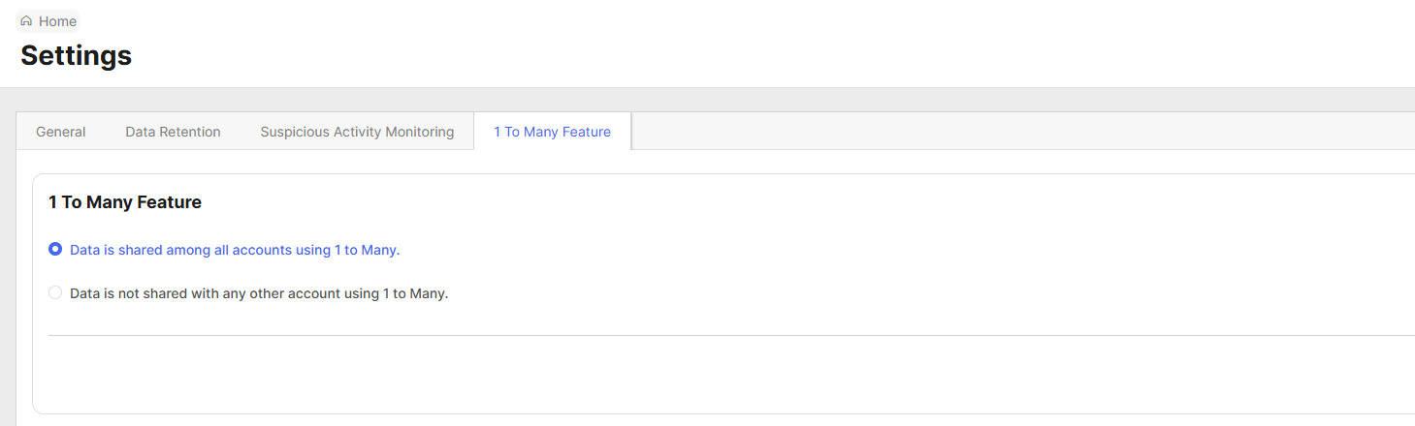Select the 1 To Many Feature tab

552,132
